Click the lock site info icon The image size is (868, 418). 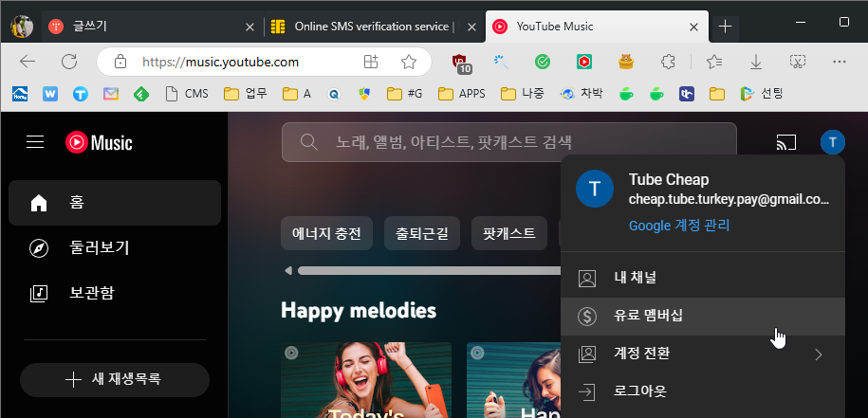120,62
